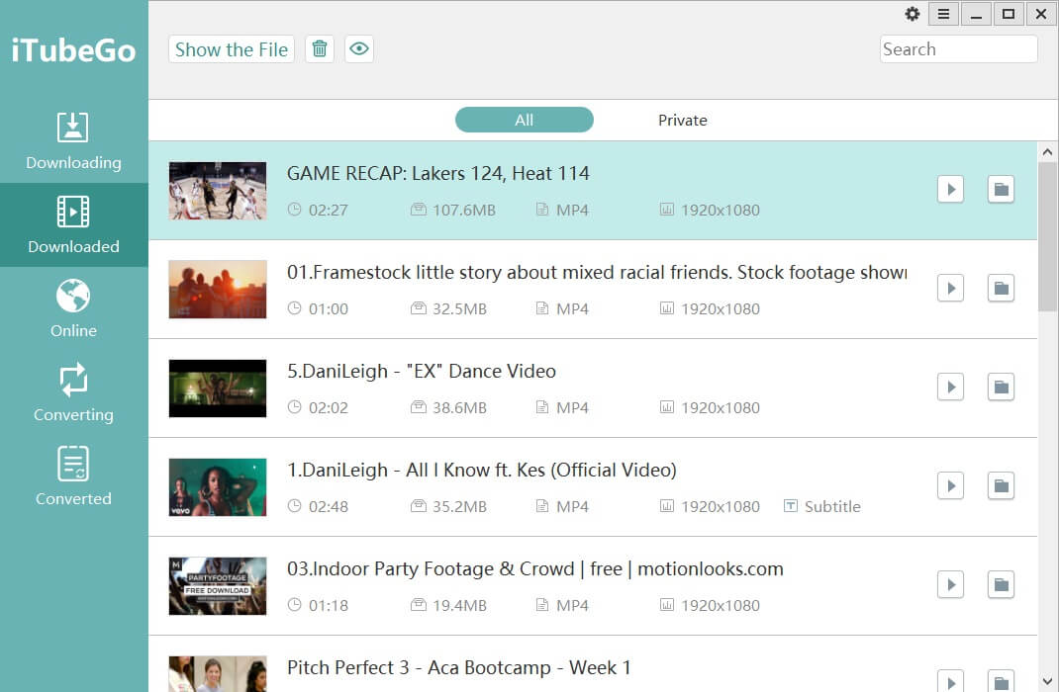Play the Indoor Party Footage video
The height and width of the screenshot is (692, 1059).
(950, 585)
